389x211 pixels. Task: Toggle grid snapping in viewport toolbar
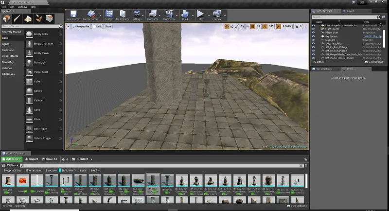pyautogui.click(x=252, y=27)
